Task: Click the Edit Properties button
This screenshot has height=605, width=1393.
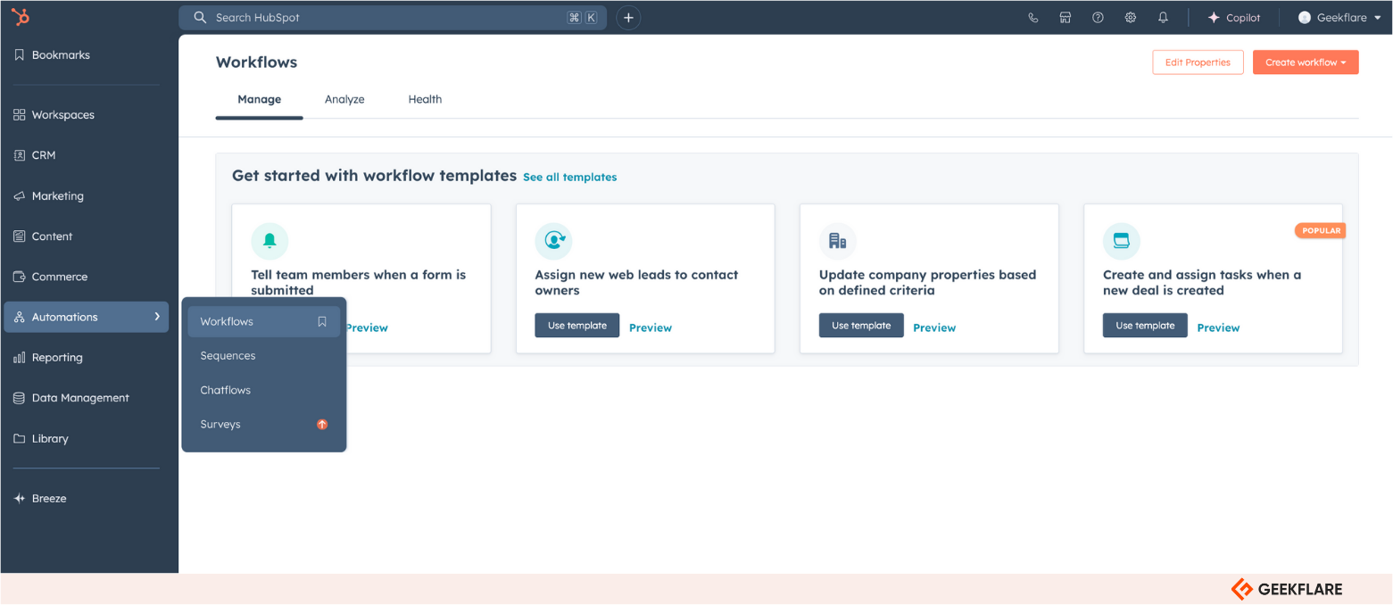Action: pos(1198,62)
